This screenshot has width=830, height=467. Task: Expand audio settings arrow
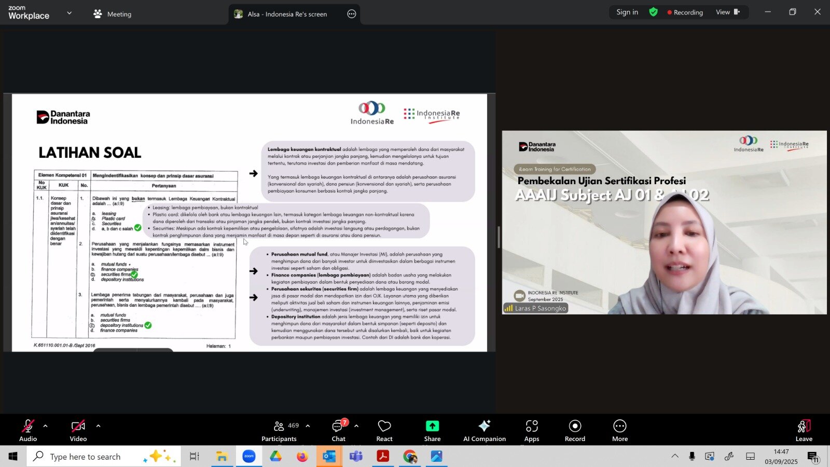point(46,426)
